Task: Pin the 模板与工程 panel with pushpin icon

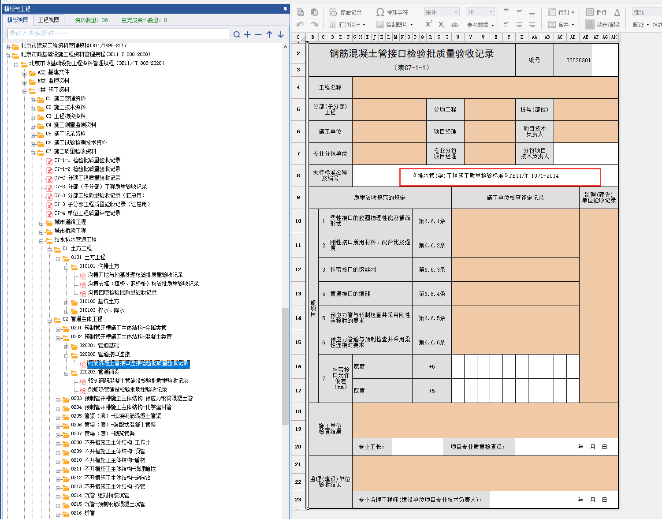Action: [x=285, y=9]
